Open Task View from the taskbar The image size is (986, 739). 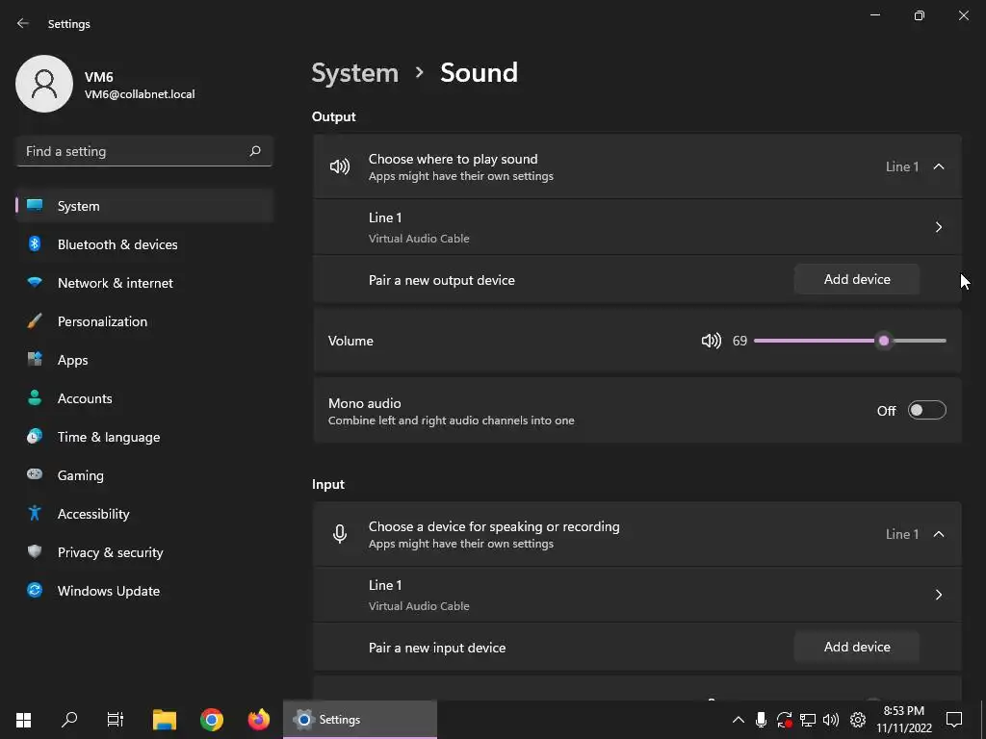tap(116, 720)
